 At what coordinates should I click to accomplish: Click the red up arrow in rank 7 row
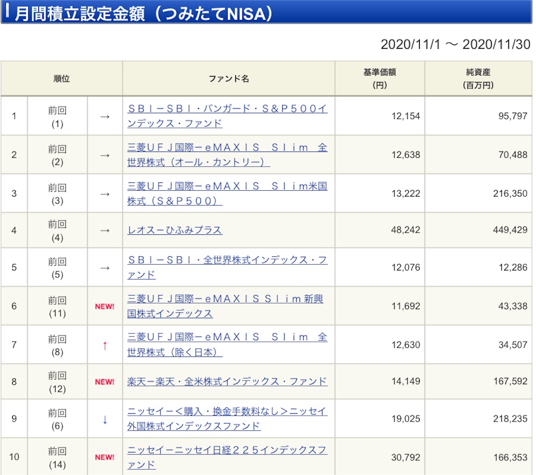point(105,346)
